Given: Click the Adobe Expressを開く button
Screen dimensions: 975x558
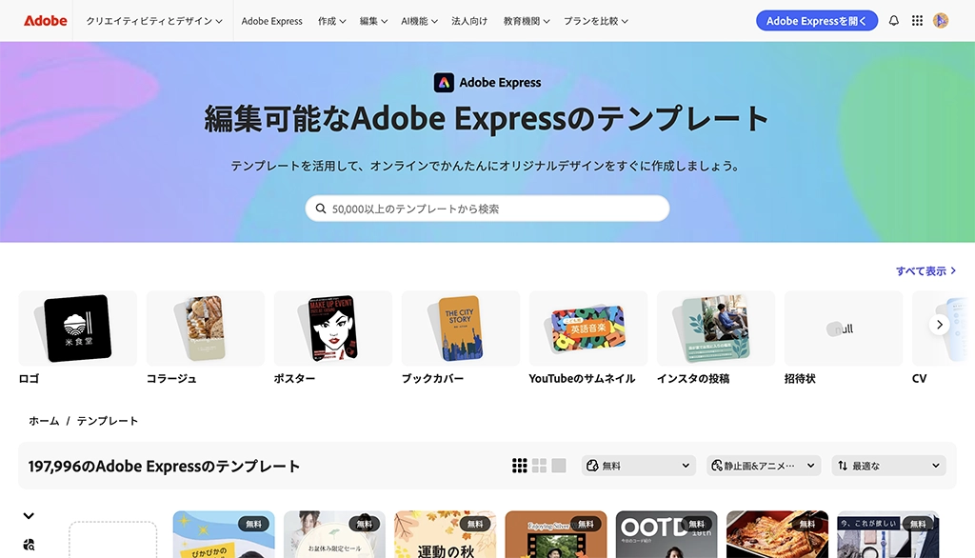Looking at the screenshot, I should [x=816, y=20].
